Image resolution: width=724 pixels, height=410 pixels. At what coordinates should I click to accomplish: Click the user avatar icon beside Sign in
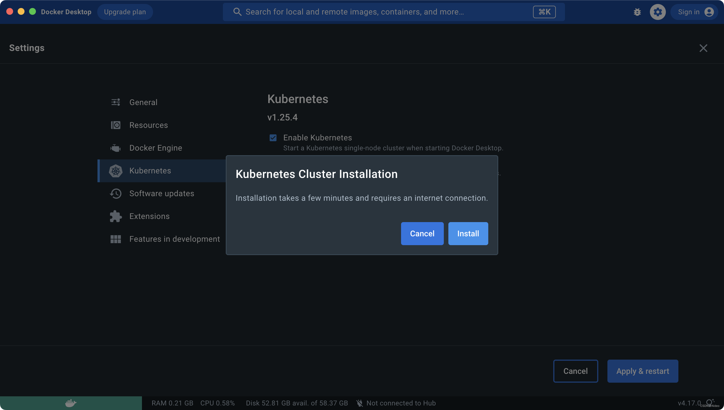click(x=709, y=12)
